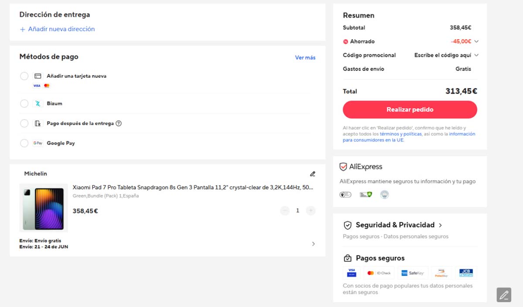Click the Total amount 313,45€
523x307 pixels.
pyautogui.click(x=461, y=91)
